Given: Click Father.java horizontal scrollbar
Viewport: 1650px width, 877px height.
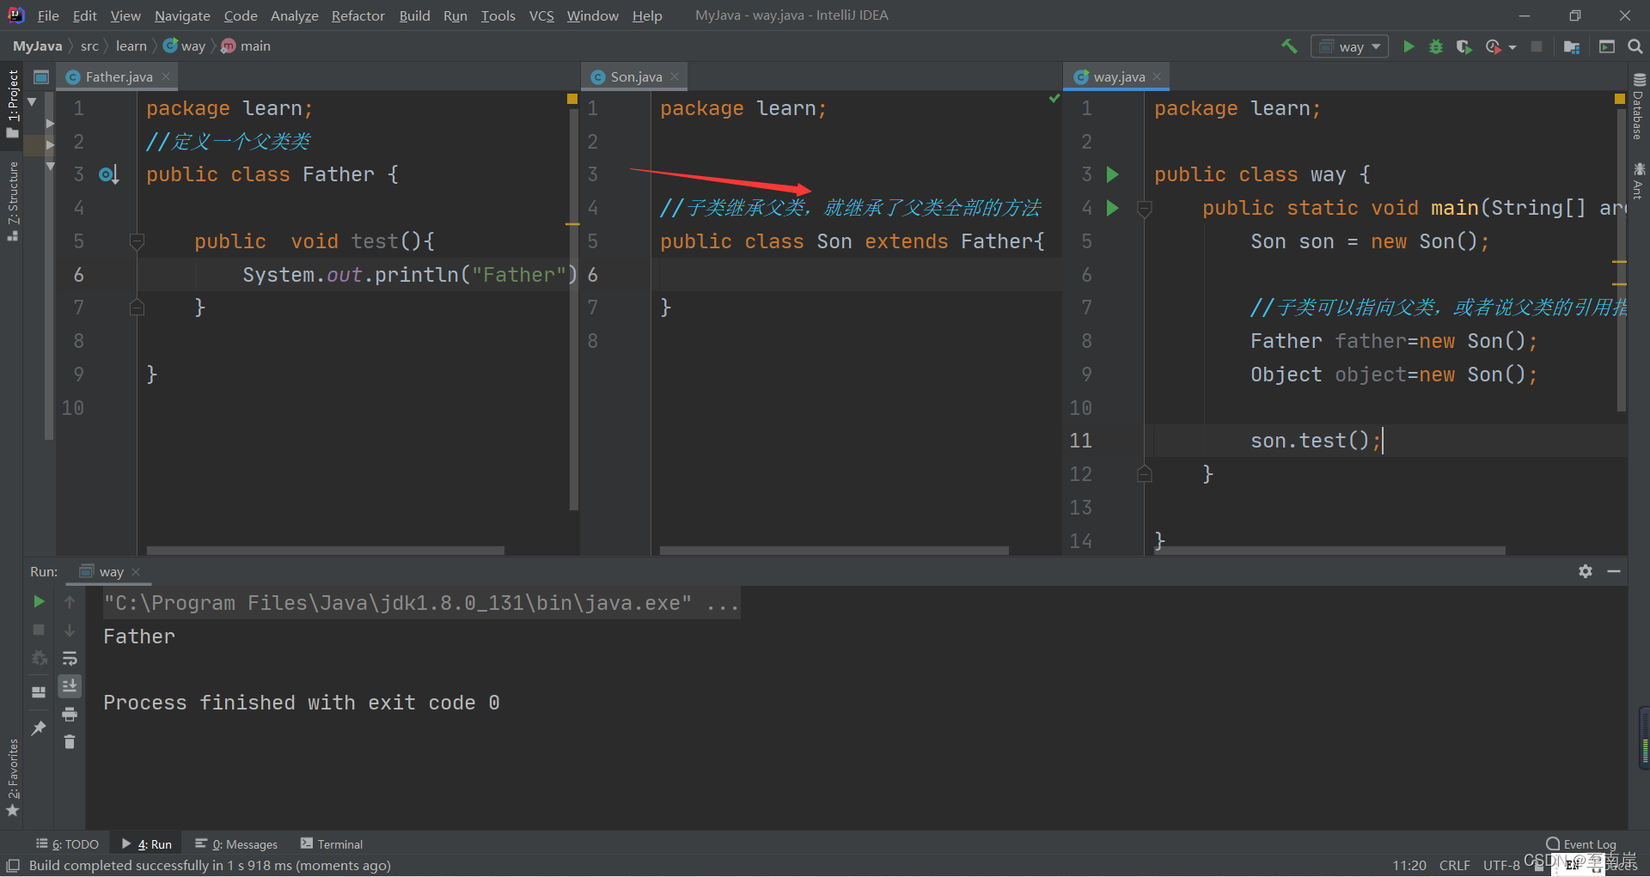Looking at the screenshot, I should click(x=325, y=551).
